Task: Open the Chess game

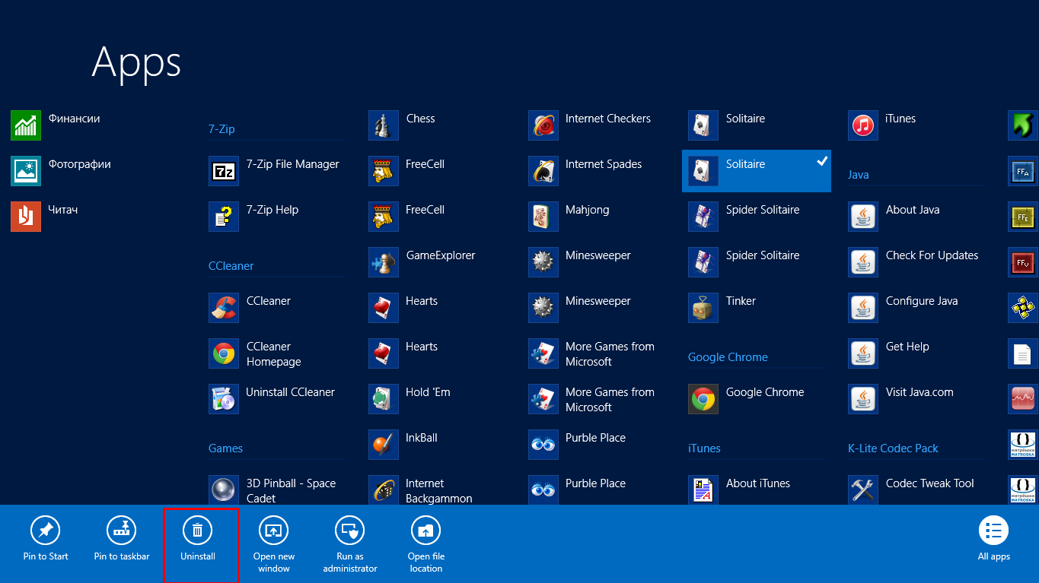Action: pyautogui.click(x=401, y=125)
